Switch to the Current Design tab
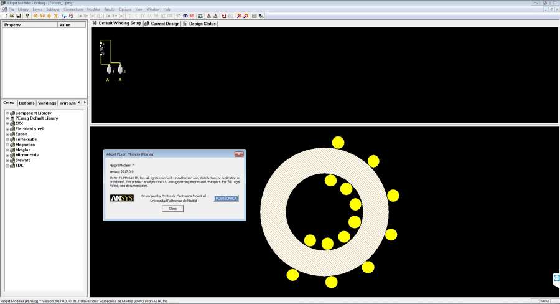560x304 pixels. pyautogui.click(x=162, y=24)
